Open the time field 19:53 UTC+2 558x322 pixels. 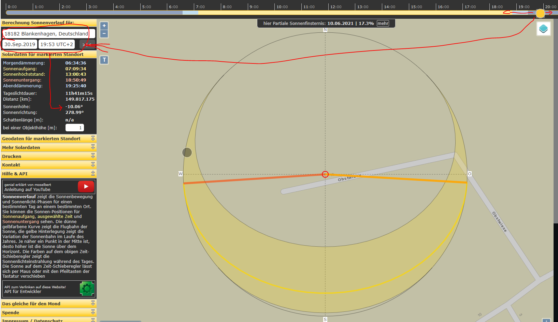click(x=57, y=44)
